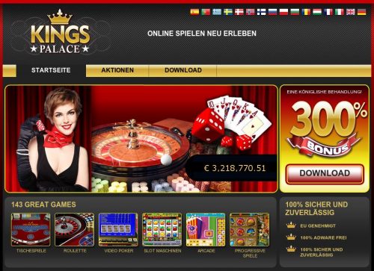Click the jackpot amount € 3,218,770.51
374x271 pixels.
(x=235, y=168)
